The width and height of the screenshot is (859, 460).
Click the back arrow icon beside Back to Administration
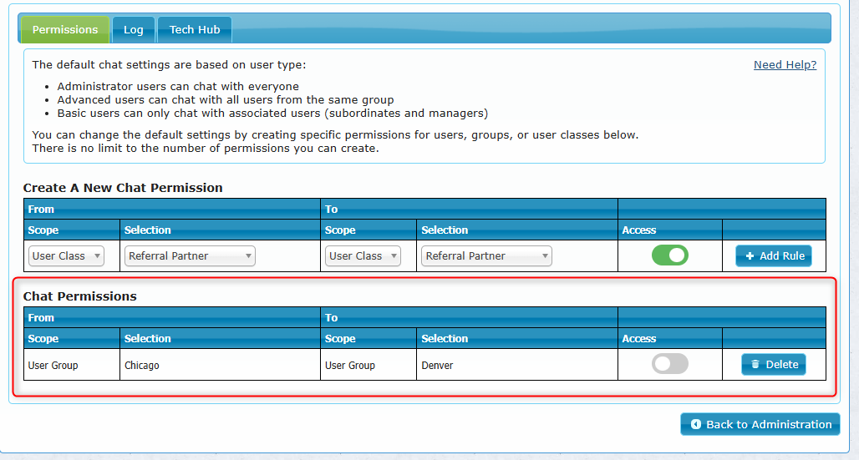click(x=695, y=425)
